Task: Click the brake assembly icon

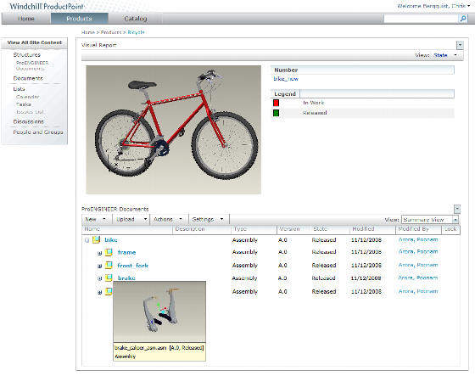Action: coord(109,278)
